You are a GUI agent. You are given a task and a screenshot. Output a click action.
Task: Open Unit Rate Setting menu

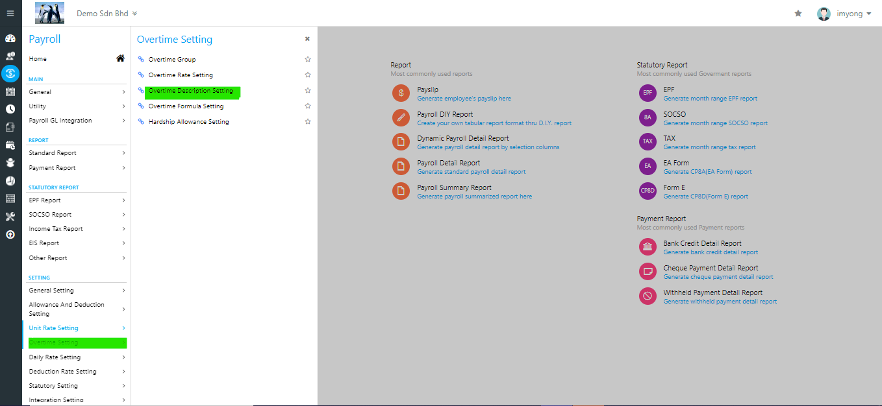(77, 328)
